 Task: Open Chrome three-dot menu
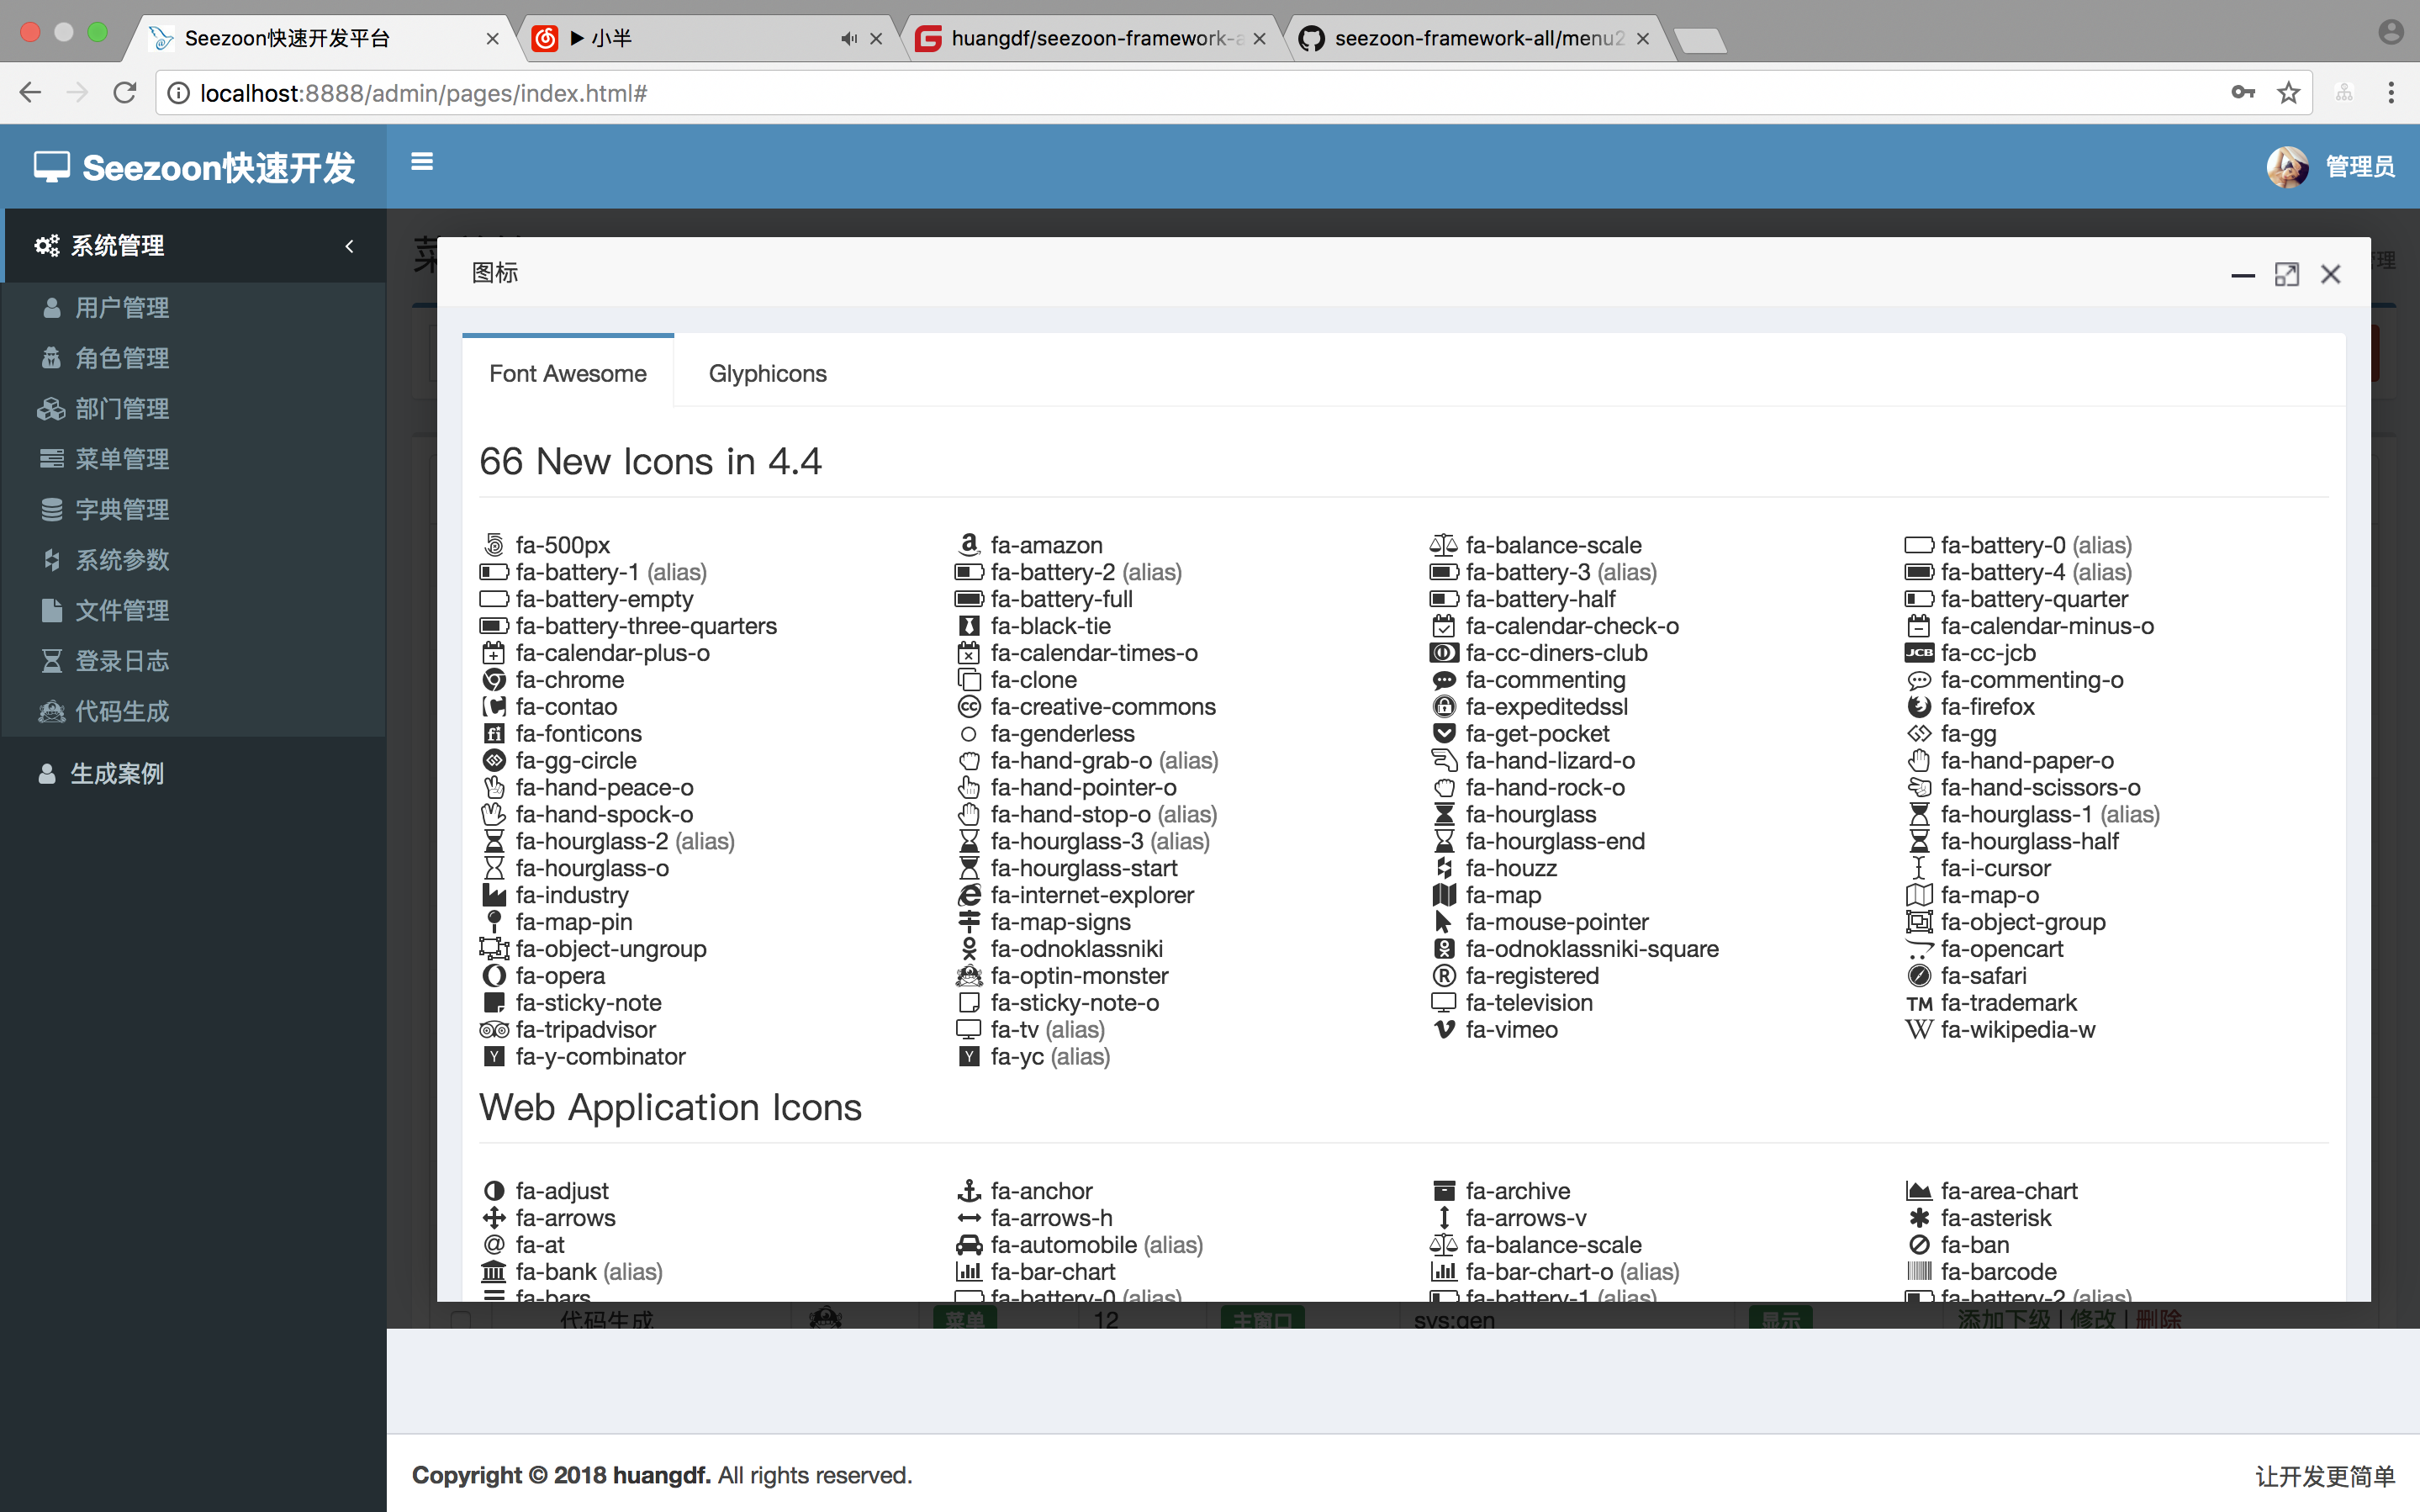tap(2391, 93)
